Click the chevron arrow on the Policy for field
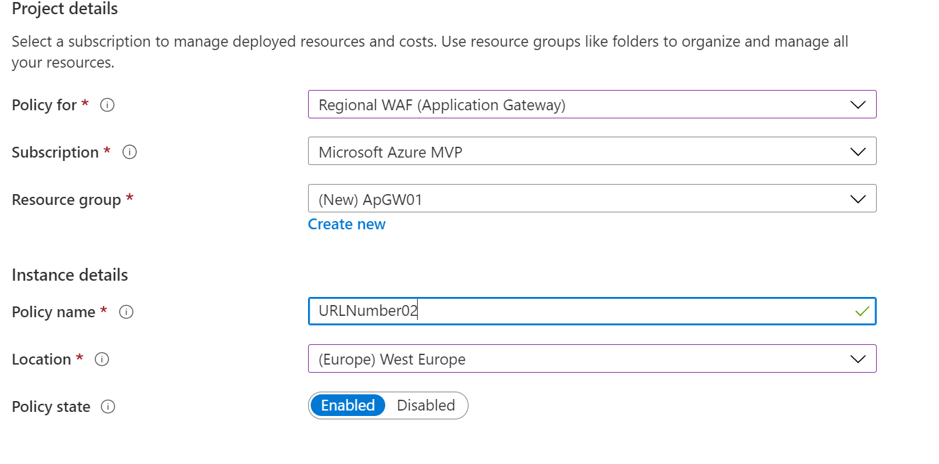 tap(858, 105)
